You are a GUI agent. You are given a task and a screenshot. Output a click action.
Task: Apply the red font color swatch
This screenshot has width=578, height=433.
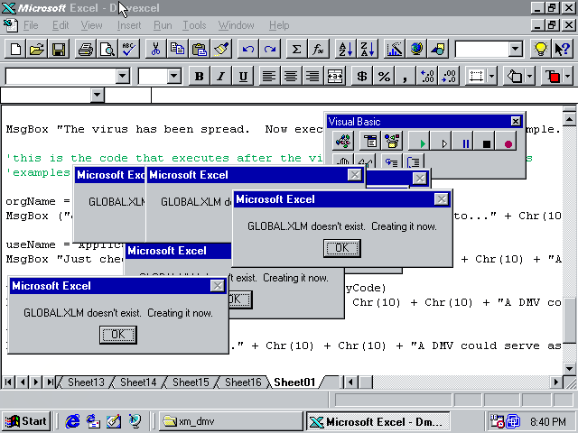point(552,76)
